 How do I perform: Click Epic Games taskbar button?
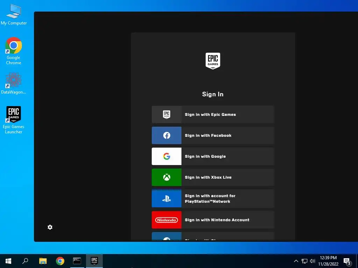[94, 261]
